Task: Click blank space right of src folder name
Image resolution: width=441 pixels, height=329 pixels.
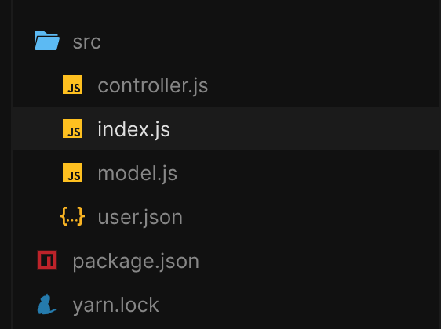Action: 270,41
